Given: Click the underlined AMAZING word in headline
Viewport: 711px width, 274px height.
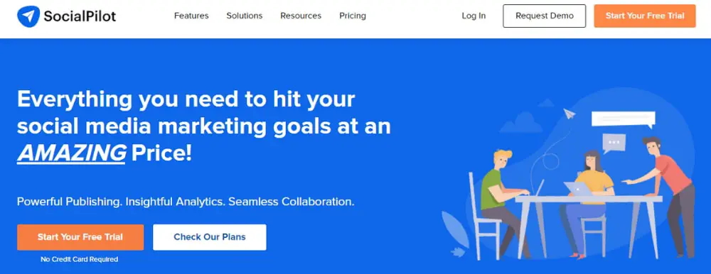Looking at the screenshot, I should tap(71, 155).
